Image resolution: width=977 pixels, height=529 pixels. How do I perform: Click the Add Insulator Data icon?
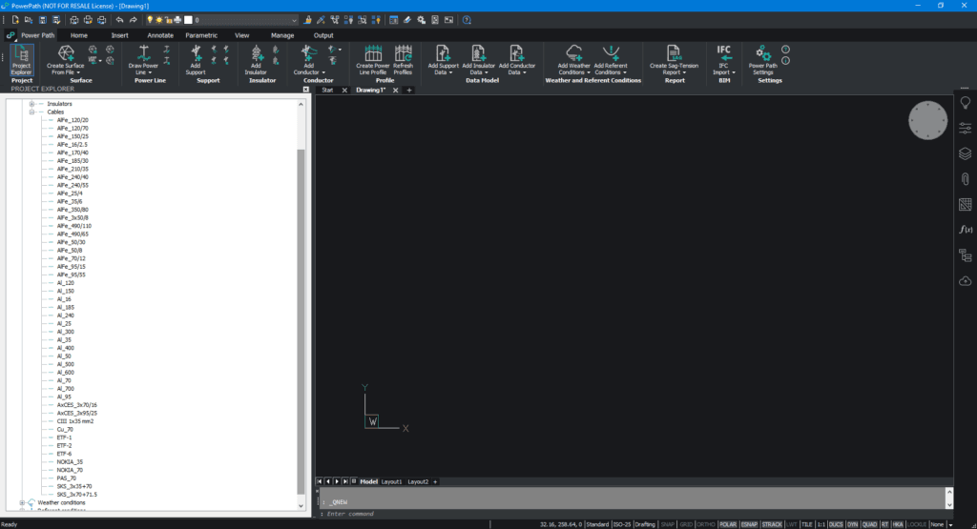[x=479, y=53]
